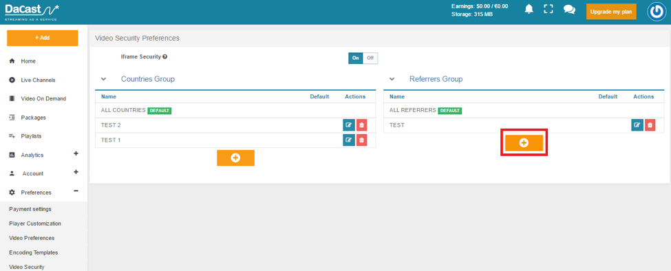671x271 pixels.
Task: Click the Analytics chart icon
Action: click(x=12, y=155)
